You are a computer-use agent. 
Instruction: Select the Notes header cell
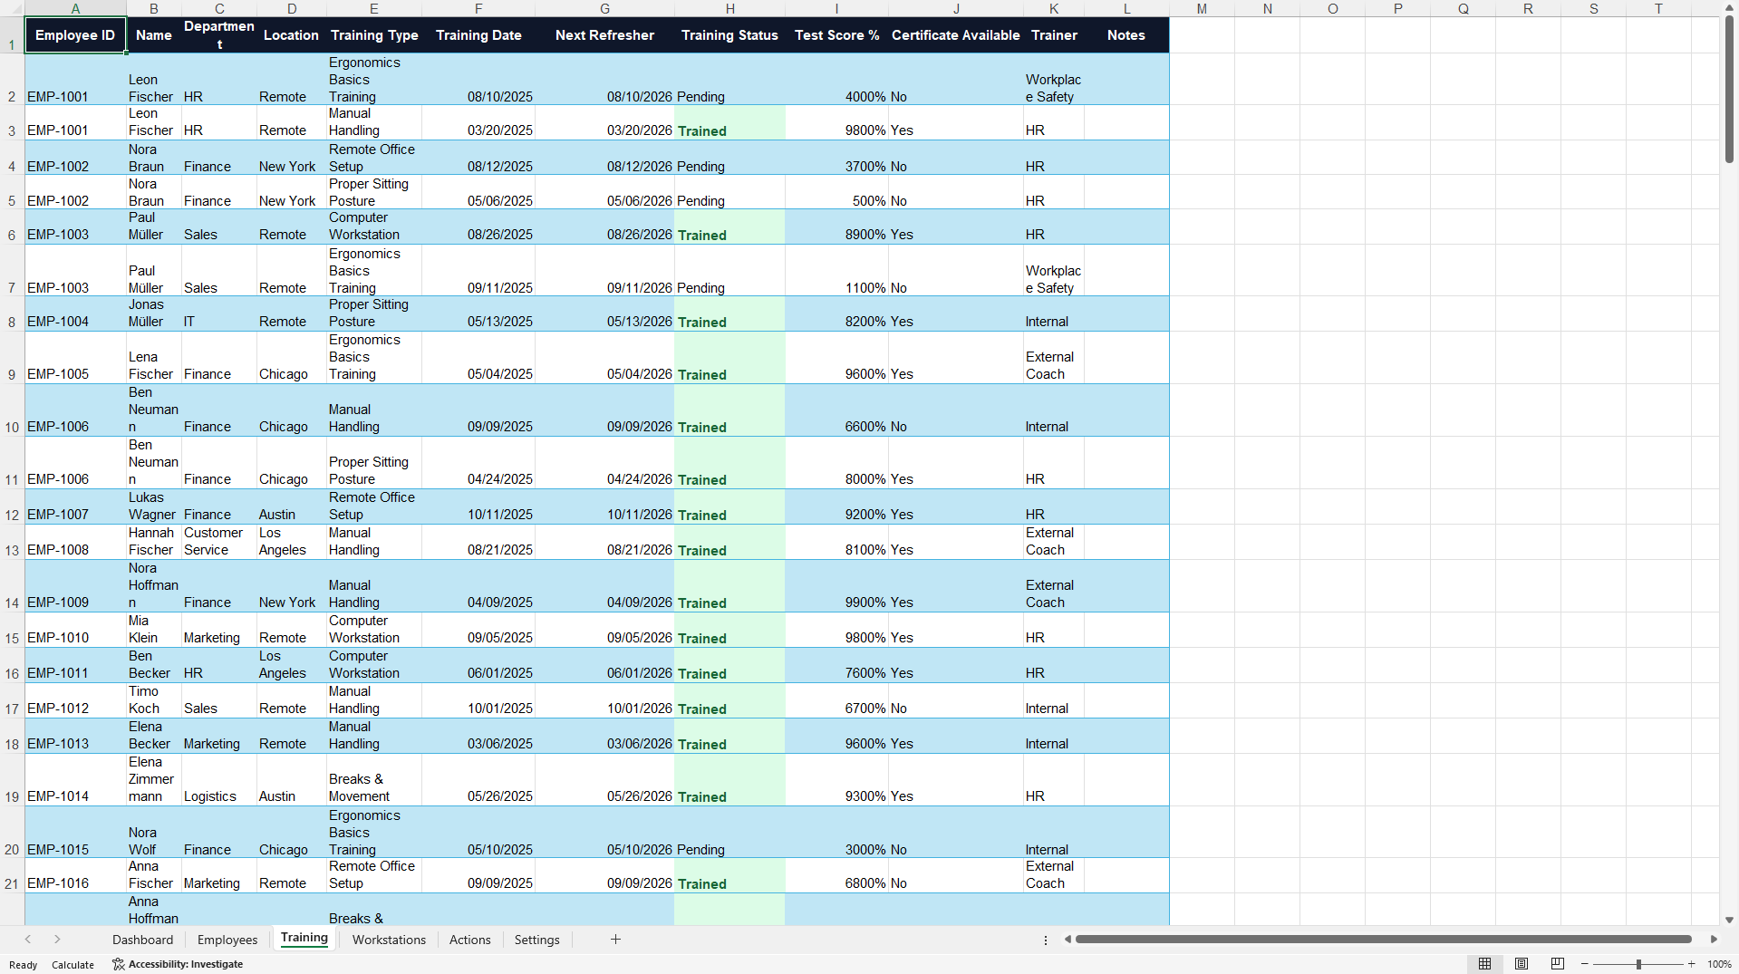(1126, 35)
